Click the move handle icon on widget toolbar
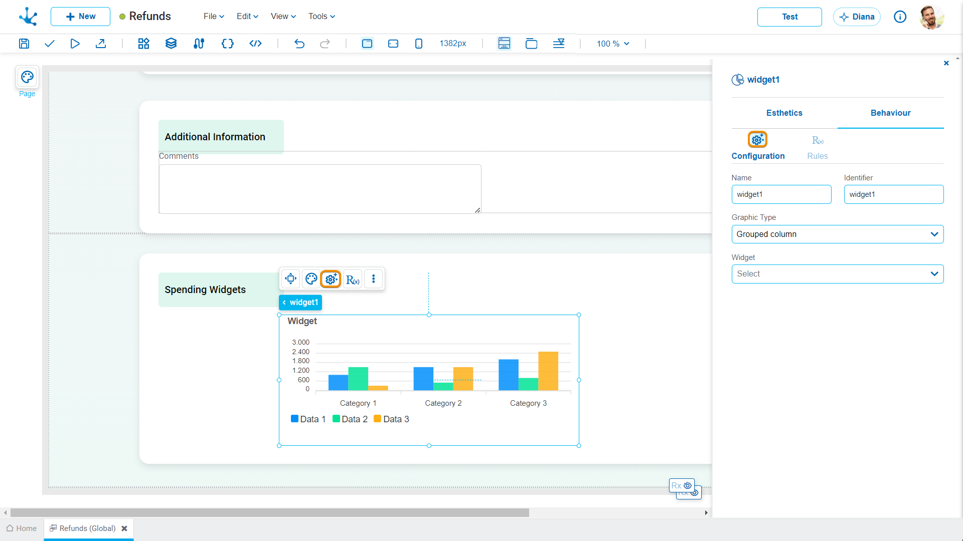 (x=291, y=279)
